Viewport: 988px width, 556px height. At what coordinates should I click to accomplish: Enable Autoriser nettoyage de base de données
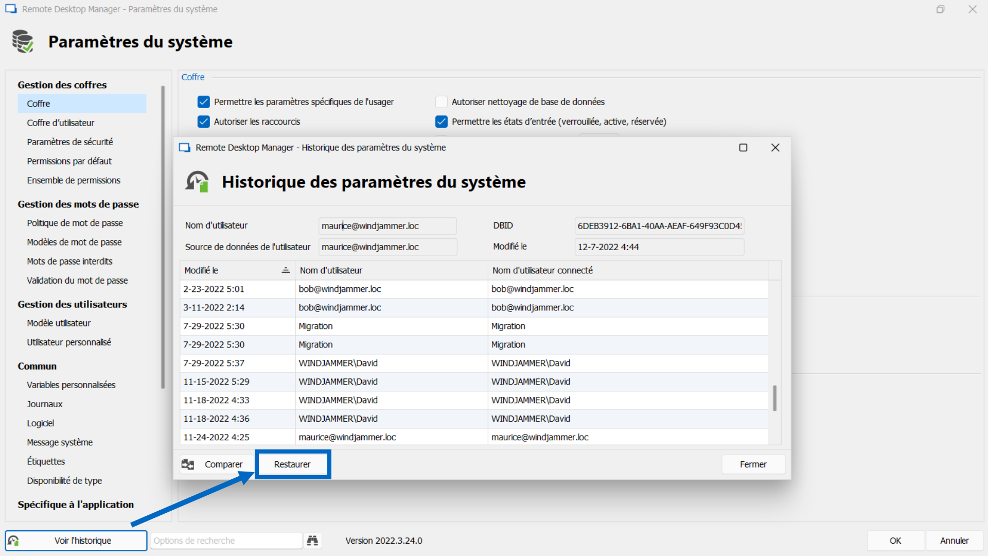441,101
